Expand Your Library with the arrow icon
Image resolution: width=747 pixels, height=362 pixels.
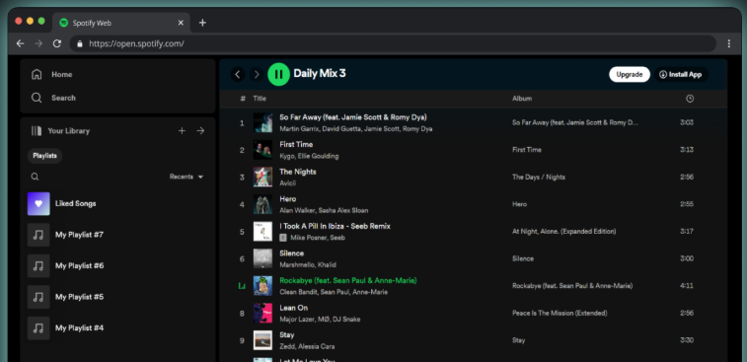point(200,130)
